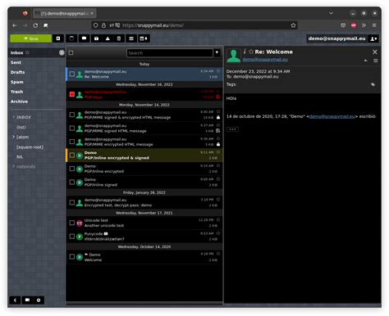The image size is (389, 316).
Task: Click the reload message list icon
Action: pyautogui.click(x=71, y=38)
